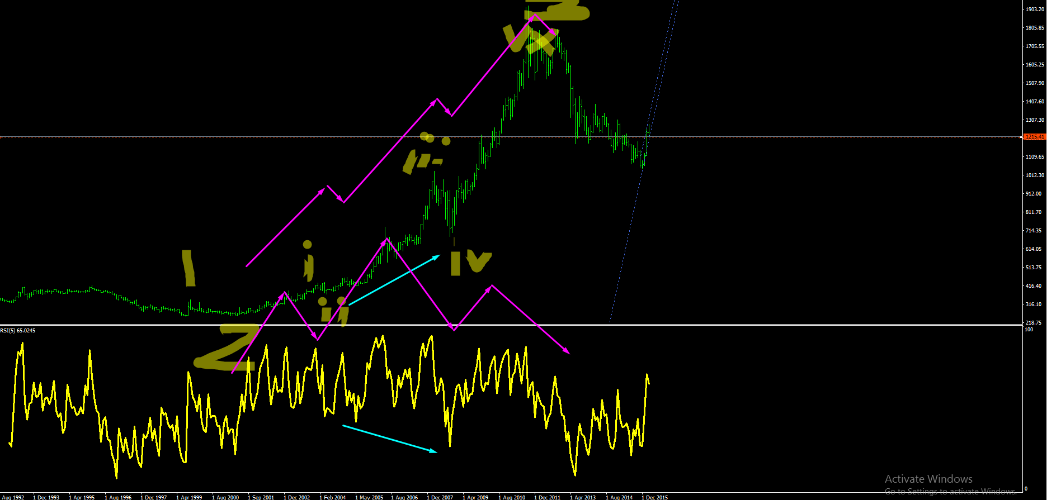Image resolution: width=1047 pixels, height=500 pixels.
Task: Click the hand-drawn 'I' label left of chart
Action: [x=190, y=268]
